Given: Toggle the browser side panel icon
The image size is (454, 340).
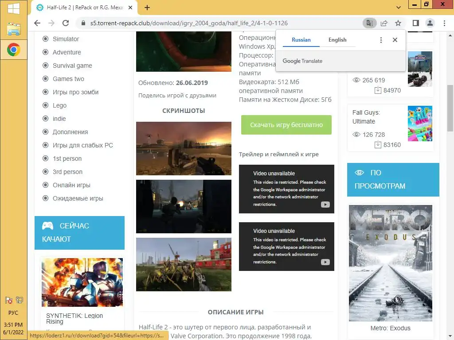Looking at the screenshot, I should (416, 23).
